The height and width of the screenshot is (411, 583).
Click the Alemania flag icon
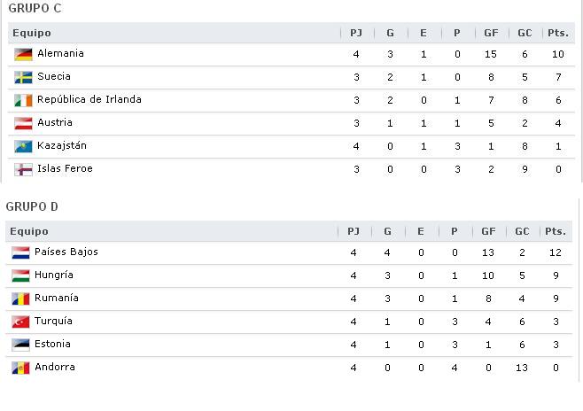(x=23, y=54)
